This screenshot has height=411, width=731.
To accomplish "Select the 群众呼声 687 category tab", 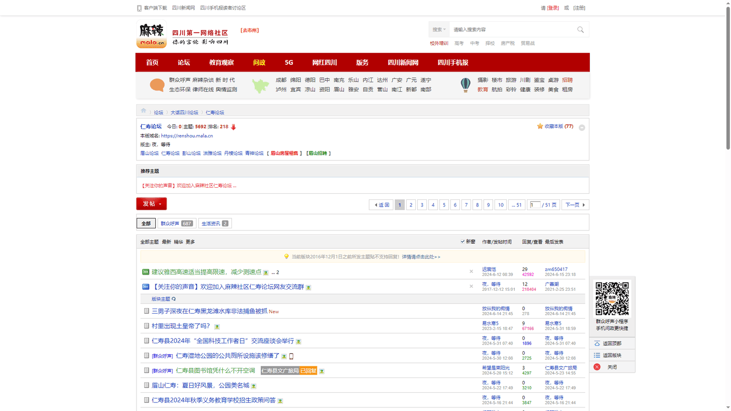I will tap(177, 223).
